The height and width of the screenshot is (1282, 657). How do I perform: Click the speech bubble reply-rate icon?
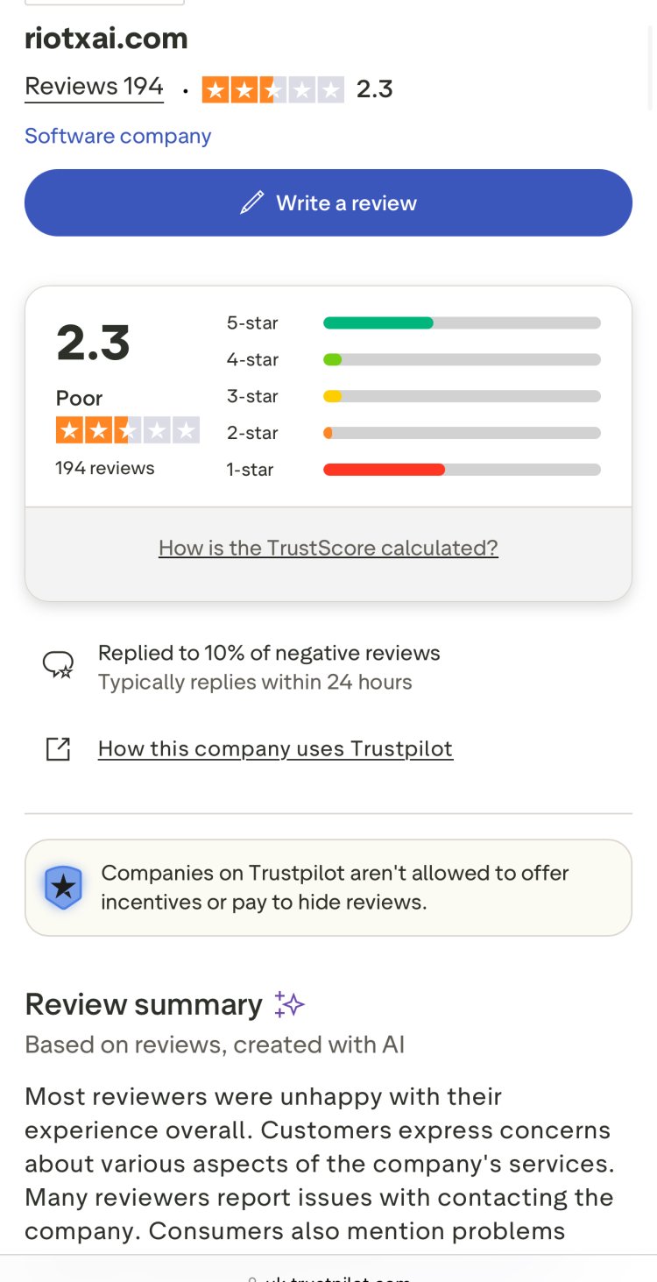pos(58,663)
